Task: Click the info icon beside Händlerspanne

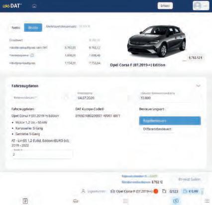Action: point(32,55)
